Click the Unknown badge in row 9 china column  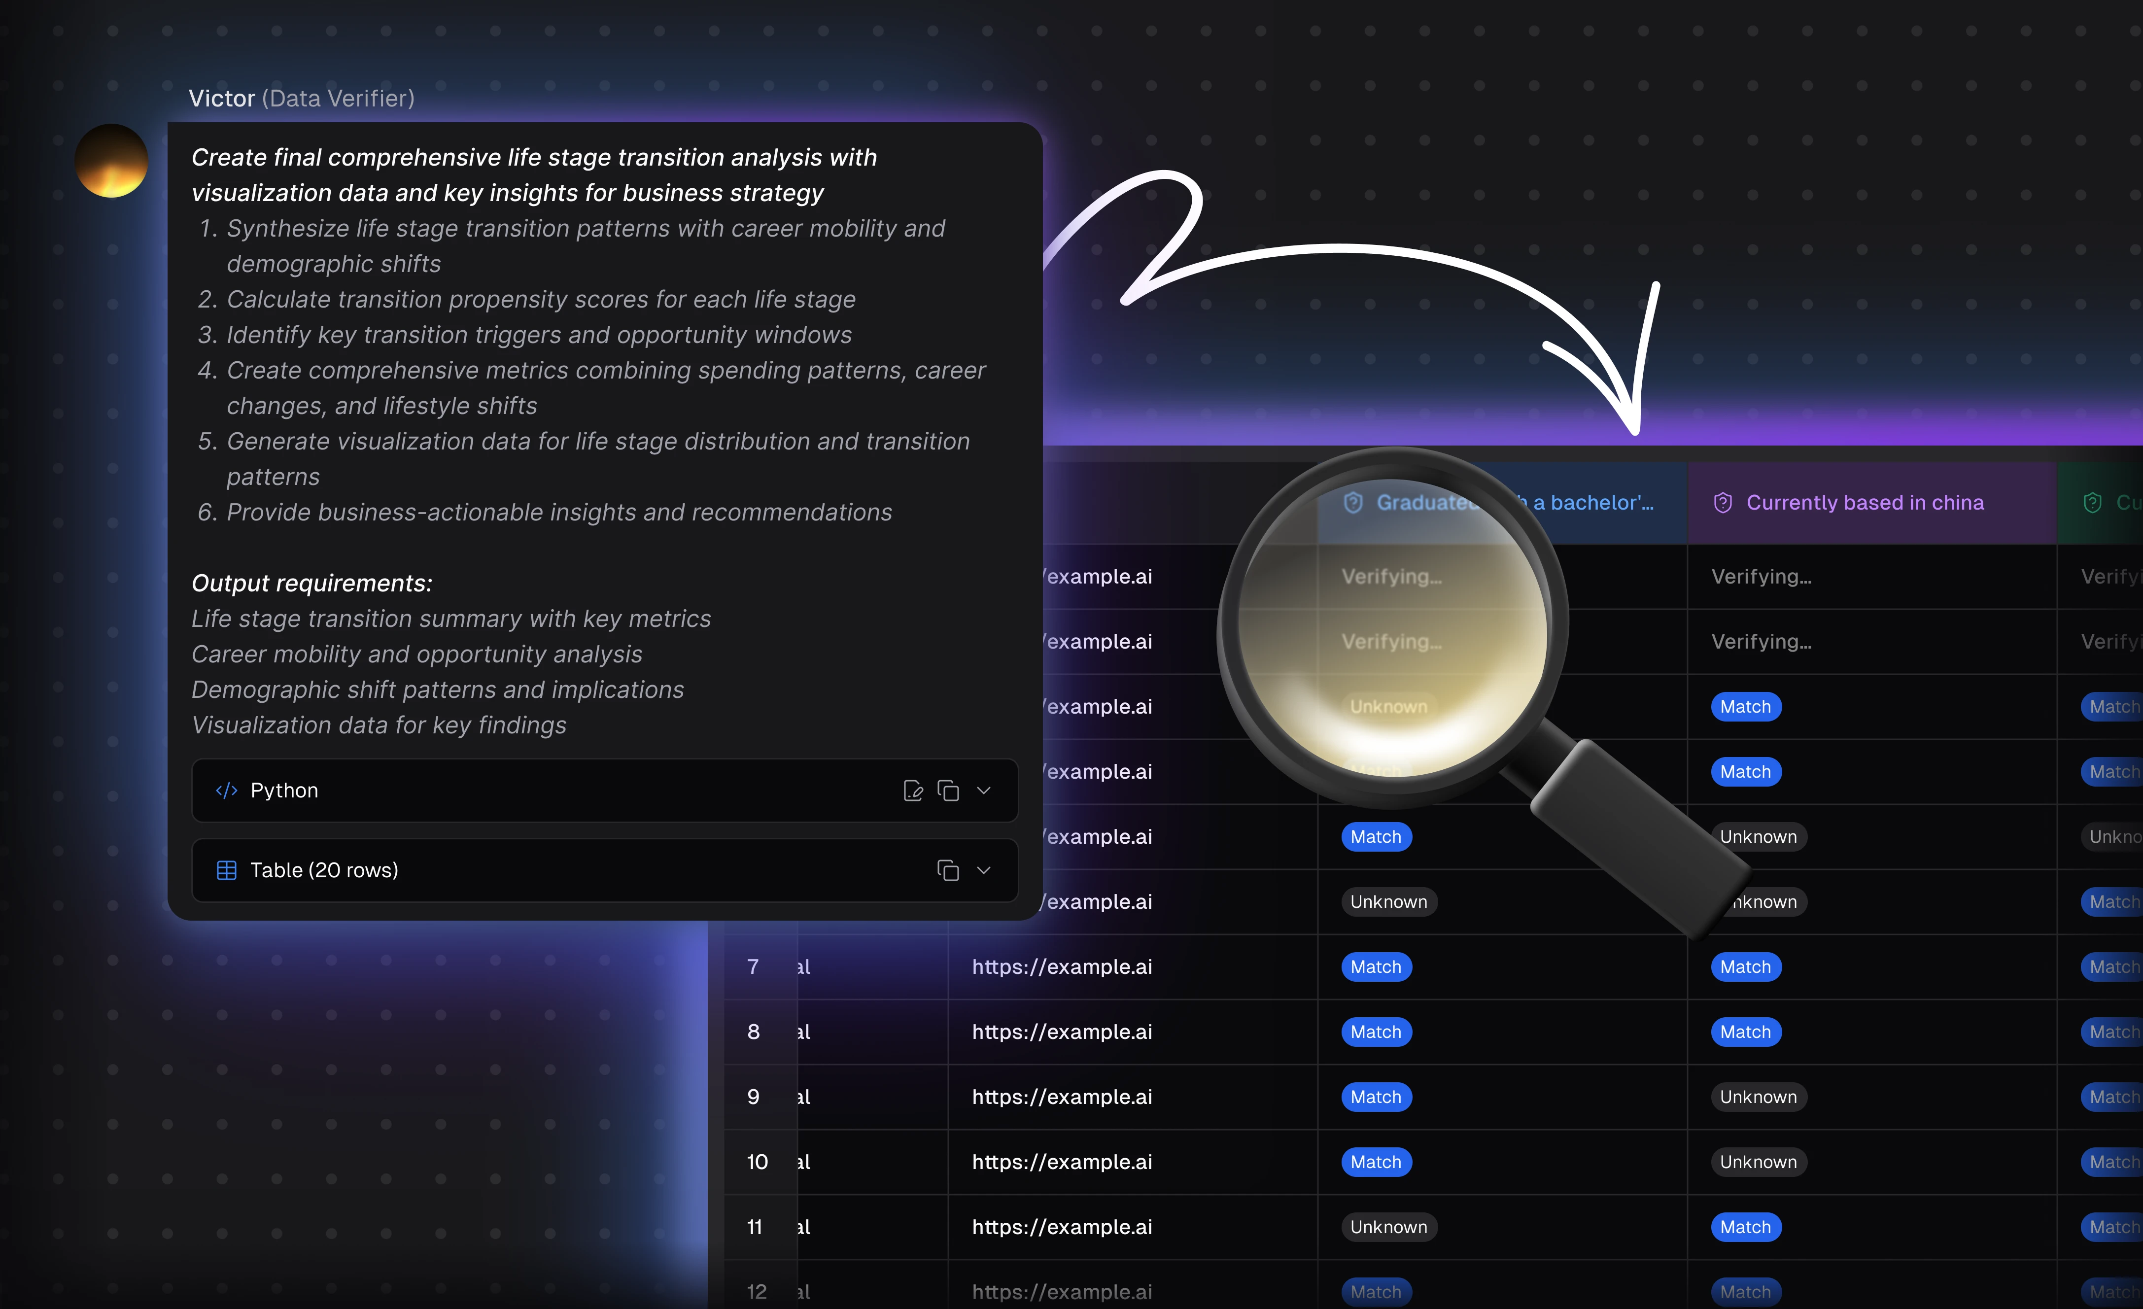coord(1758,1097)
